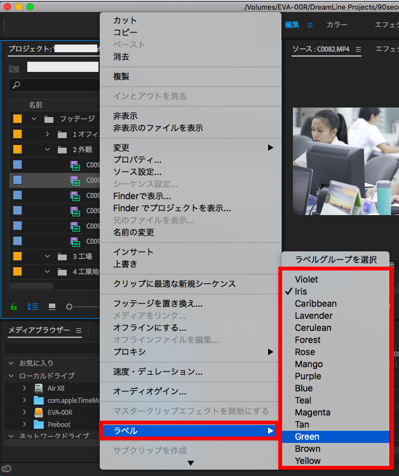Choose ソース設定... from the context menu
Image resolution: width=399 pixels, height=476 pixels.
[191, 172]
